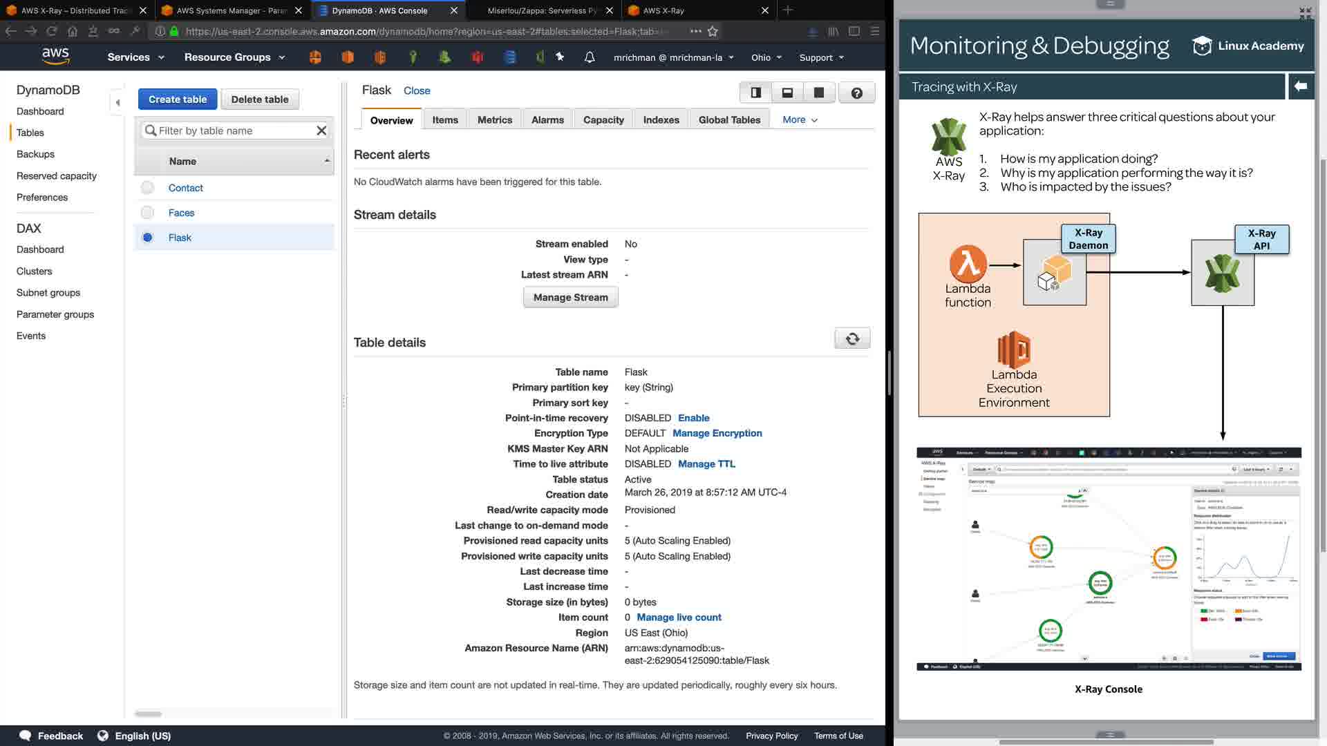The height and width of the screenshot is (746, 1327).
Task: Switch to split side-panel layout icon
Action: pyautogui.click(x=755, y=93)
